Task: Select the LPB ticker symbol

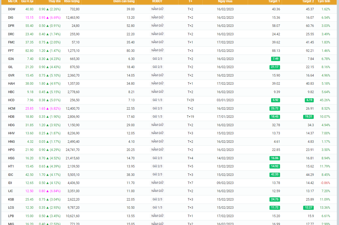Action: click(x=11, y=216)
